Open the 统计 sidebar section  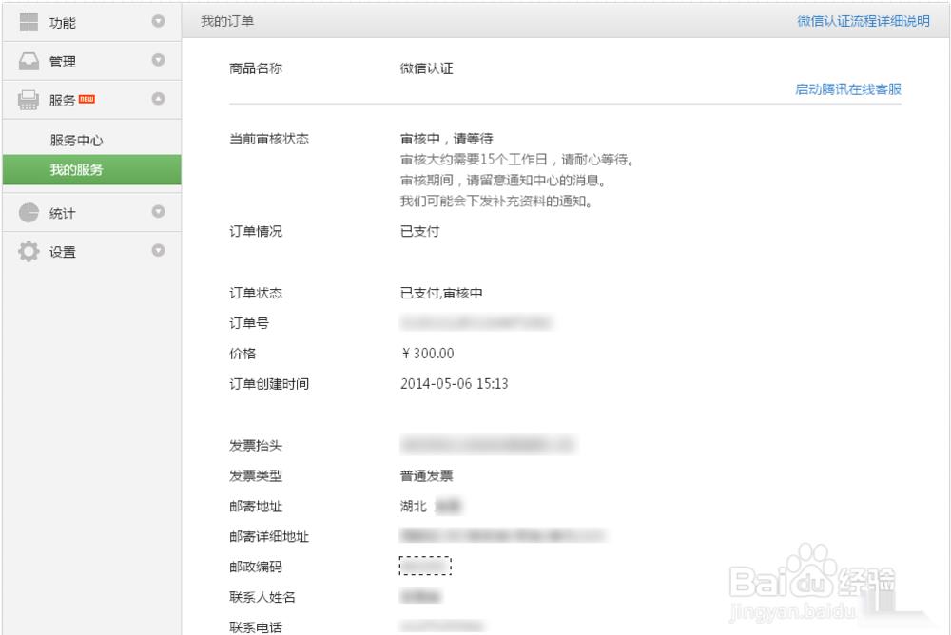(91, 212)
